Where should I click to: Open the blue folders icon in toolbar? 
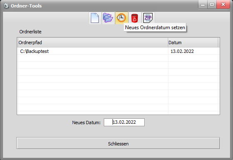108,18
